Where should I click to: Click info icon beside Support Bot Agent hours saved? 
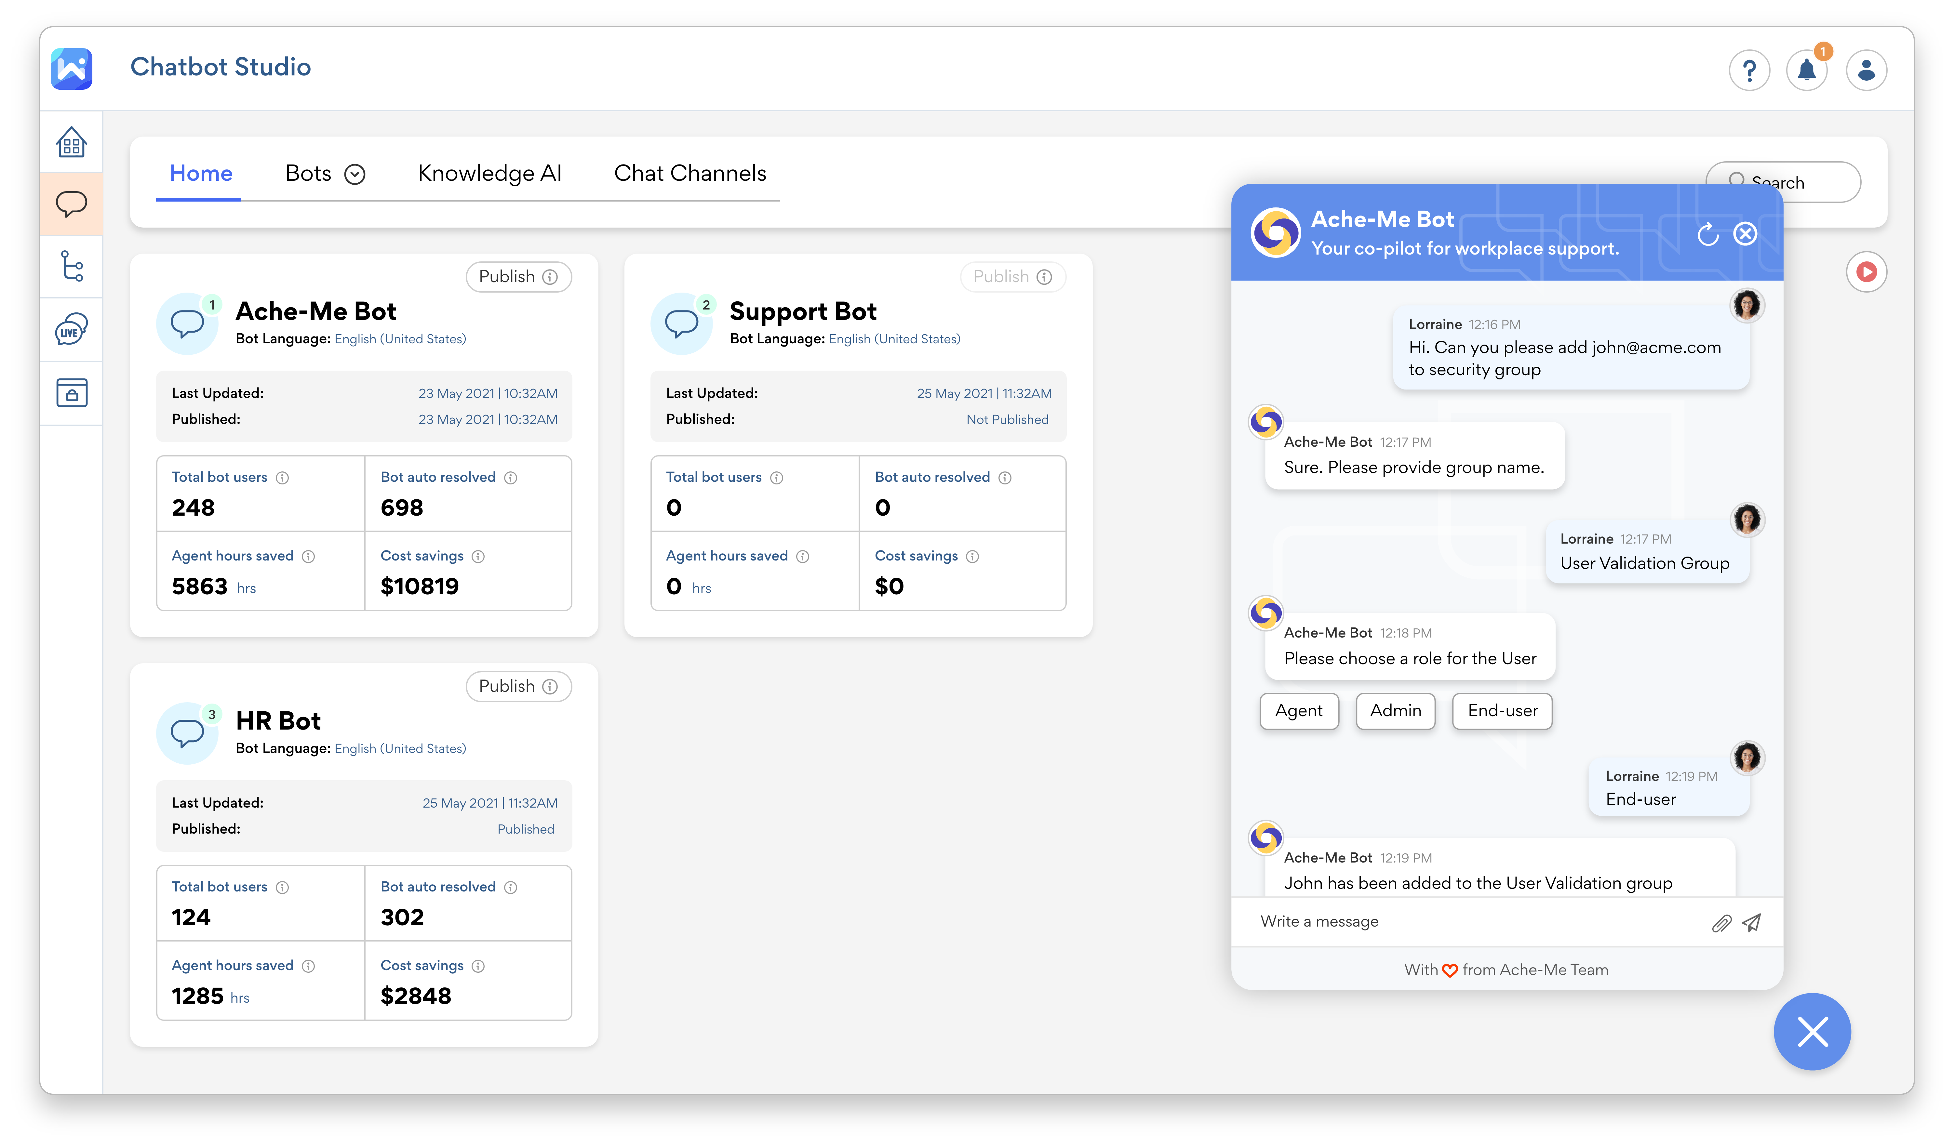click(803, 557)
